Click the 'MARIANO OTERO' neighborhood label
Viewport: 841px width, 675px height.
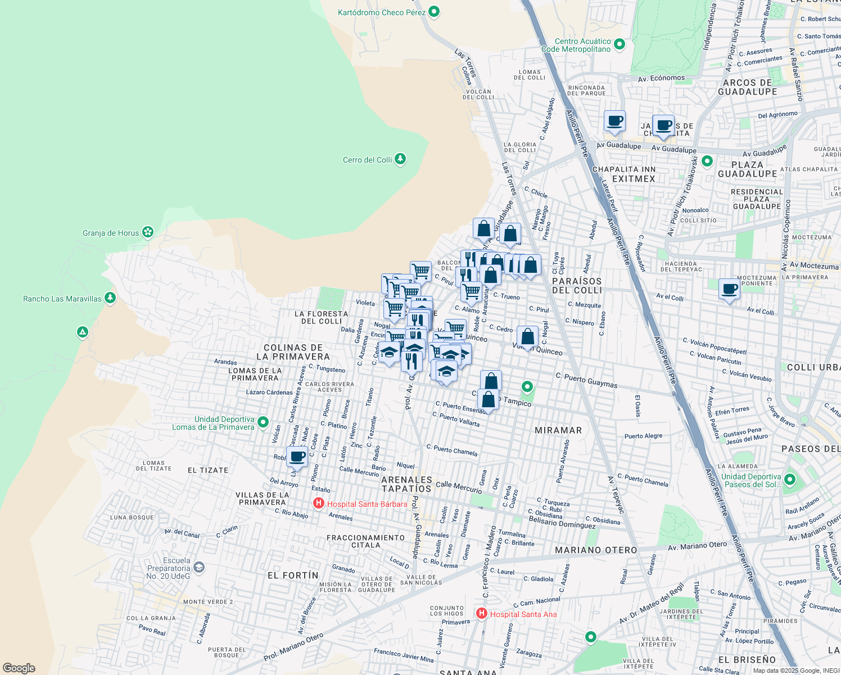point(596,550)
